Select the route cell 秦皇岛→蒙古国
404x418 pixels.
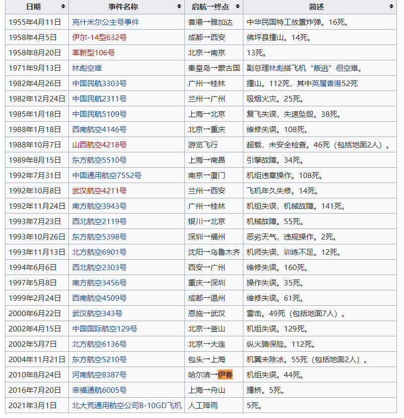tap(214, 68)
